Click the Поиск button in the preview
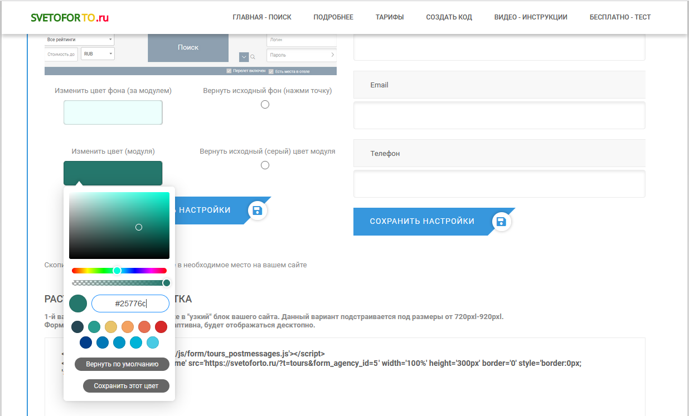689x416 pixels. pyautogui.click(x=188, y=47)
